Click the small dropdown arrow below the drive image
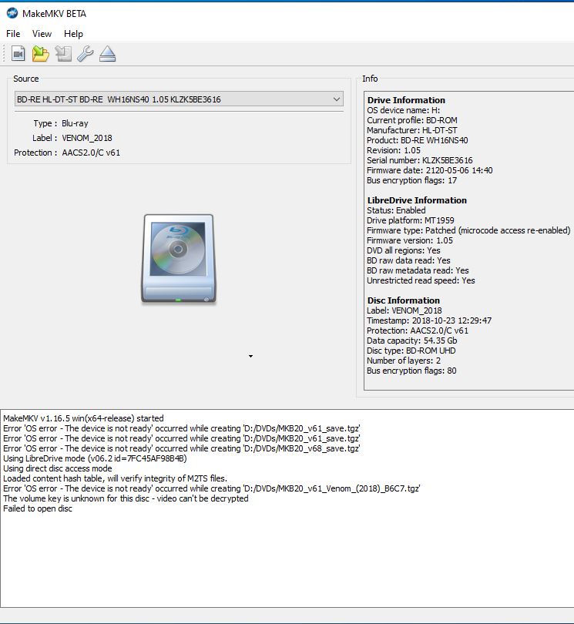The width and height of the screenshot is (574, 624). (x=250, y=356)
